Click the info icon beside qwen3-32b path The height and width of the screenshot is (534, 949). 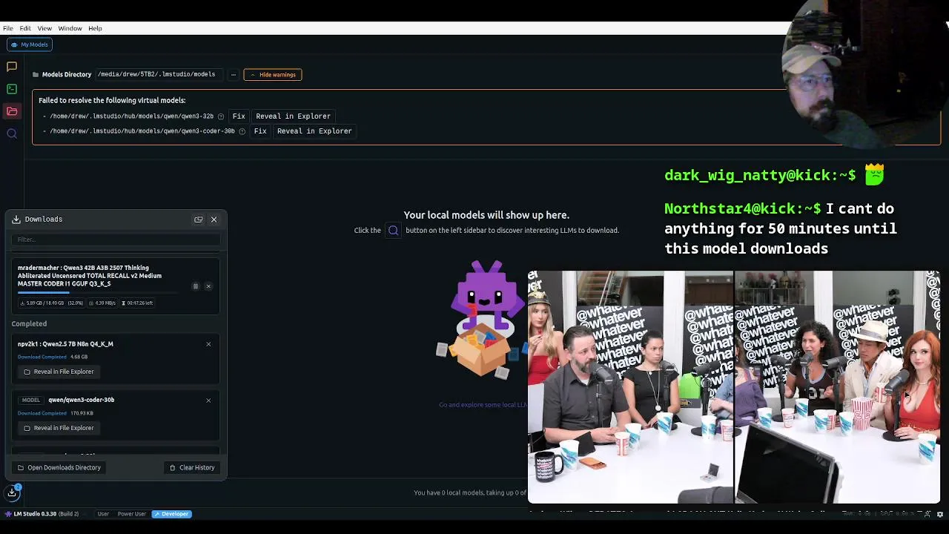click(221, 116)
